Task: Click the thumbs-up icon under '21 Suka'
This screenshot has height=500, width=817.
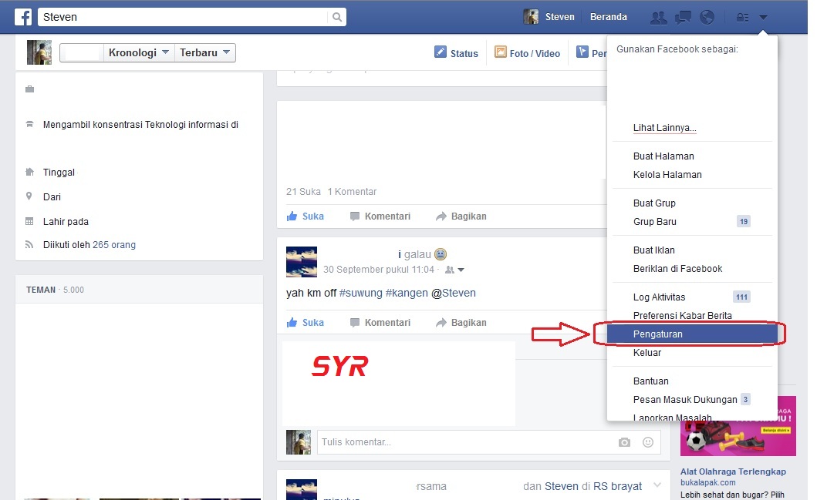Action: tap(292, 216)
